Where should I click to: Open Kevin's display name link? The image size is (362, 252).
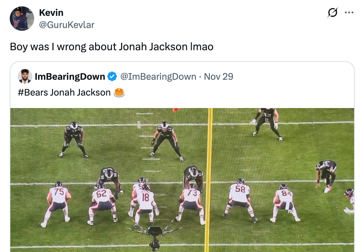coord(51,13)
